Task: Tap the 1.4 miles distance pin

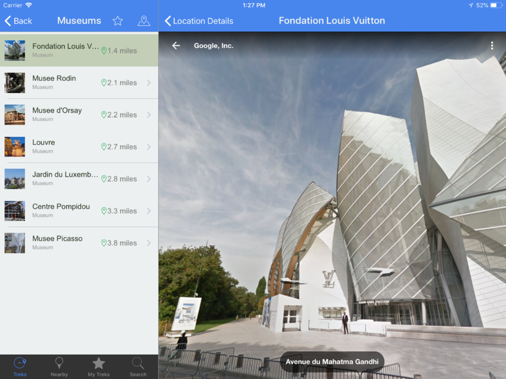Action: (104, 51)
